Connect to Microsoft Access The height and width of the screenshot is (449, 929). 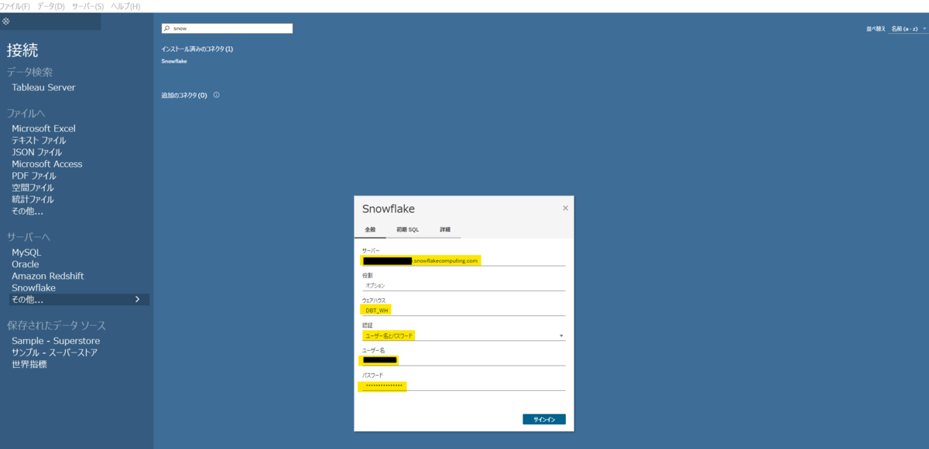pos(46,164)
